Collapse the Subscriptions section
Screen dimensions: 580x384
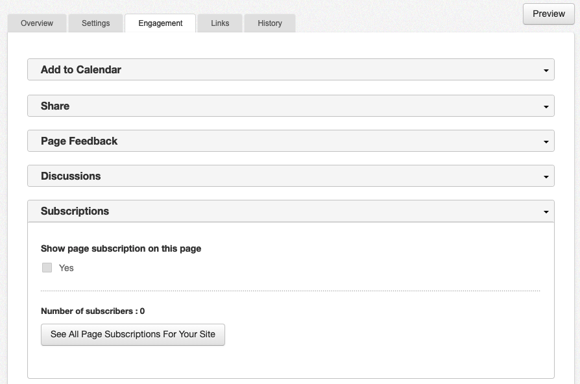coord(291,211)
